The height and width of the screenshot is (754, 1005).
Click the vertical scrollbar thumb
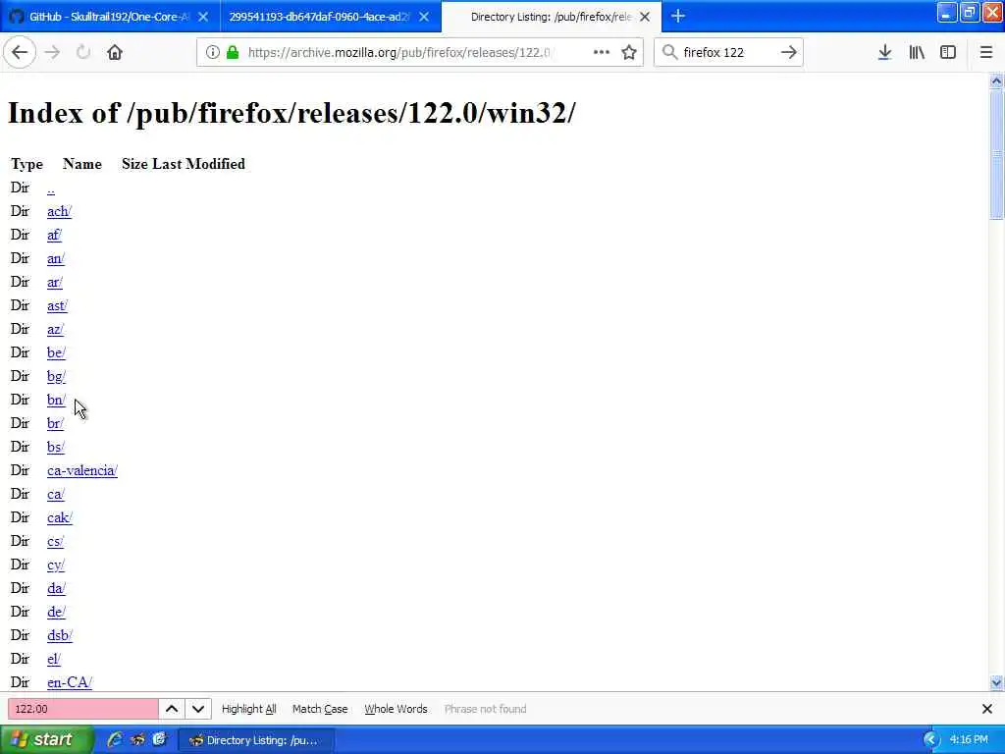coord(996,154)
